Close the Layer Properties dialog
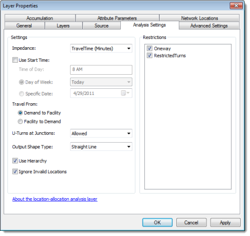The width and height of the screenshot is (250, 236). click(236, 6)
